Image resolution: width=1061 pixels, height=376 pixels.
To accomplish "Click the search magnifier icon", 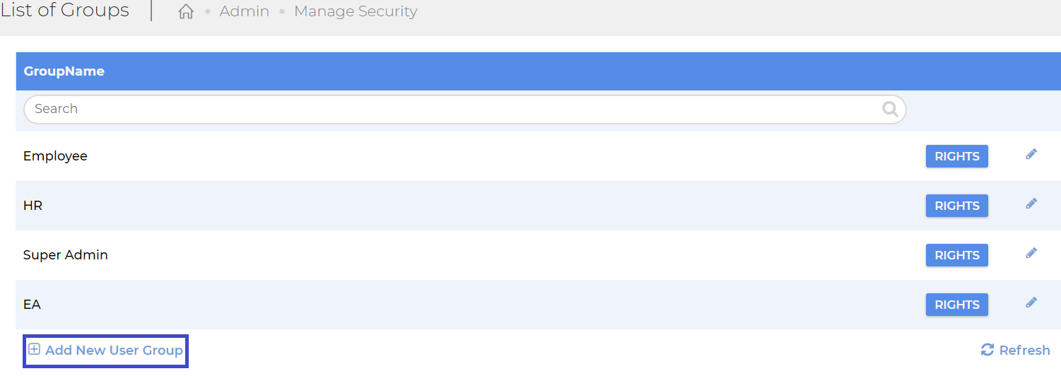I will coord(890,109).
